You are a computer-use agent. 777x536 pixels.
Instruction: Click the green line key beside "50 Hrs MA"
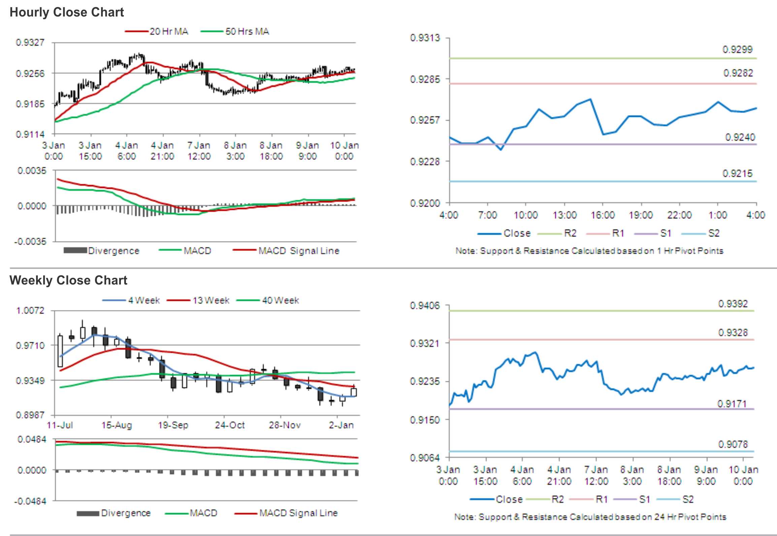pos(212,32)
